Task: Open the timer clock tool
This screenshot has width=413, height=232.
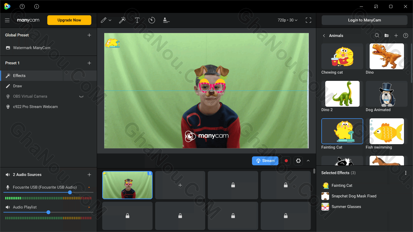Action: pyautogui.click(x=152, y=20)
